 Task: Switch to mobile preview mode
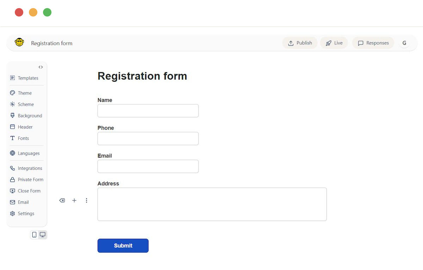[34, 234]
